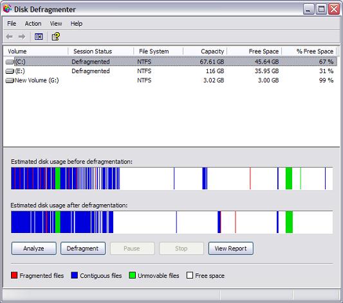Click the 67 % free space value
The width and height of the screenshot is (343, 303).
pyautogui.click(x=326, y=62)
